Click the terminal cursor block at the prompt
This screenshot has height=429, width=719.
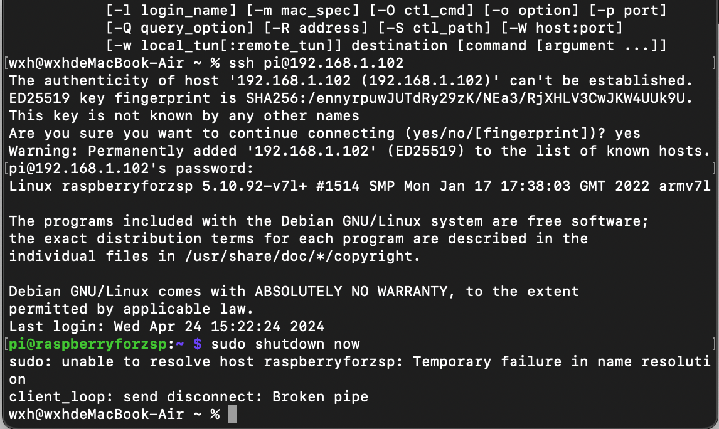pos(233,415)
